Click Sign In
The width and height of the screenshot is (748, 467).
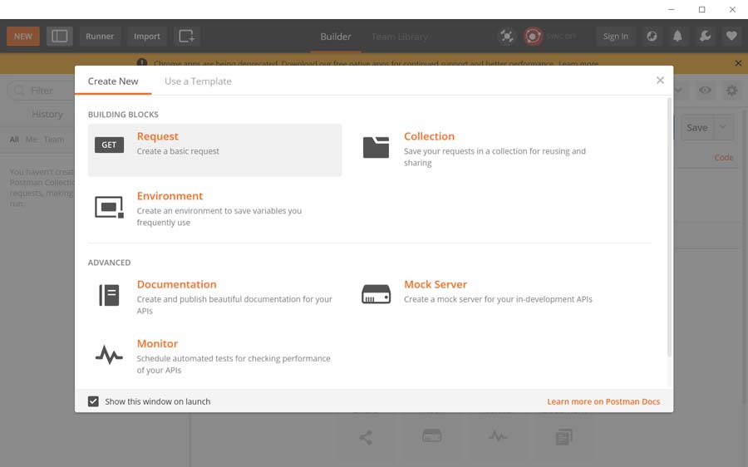[615, 37]
